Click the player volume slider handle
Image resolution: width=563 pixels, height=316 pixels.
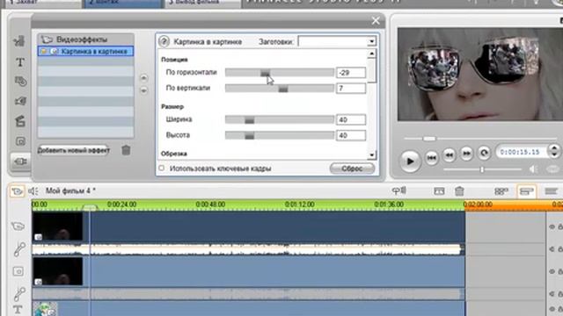point(482,169)
